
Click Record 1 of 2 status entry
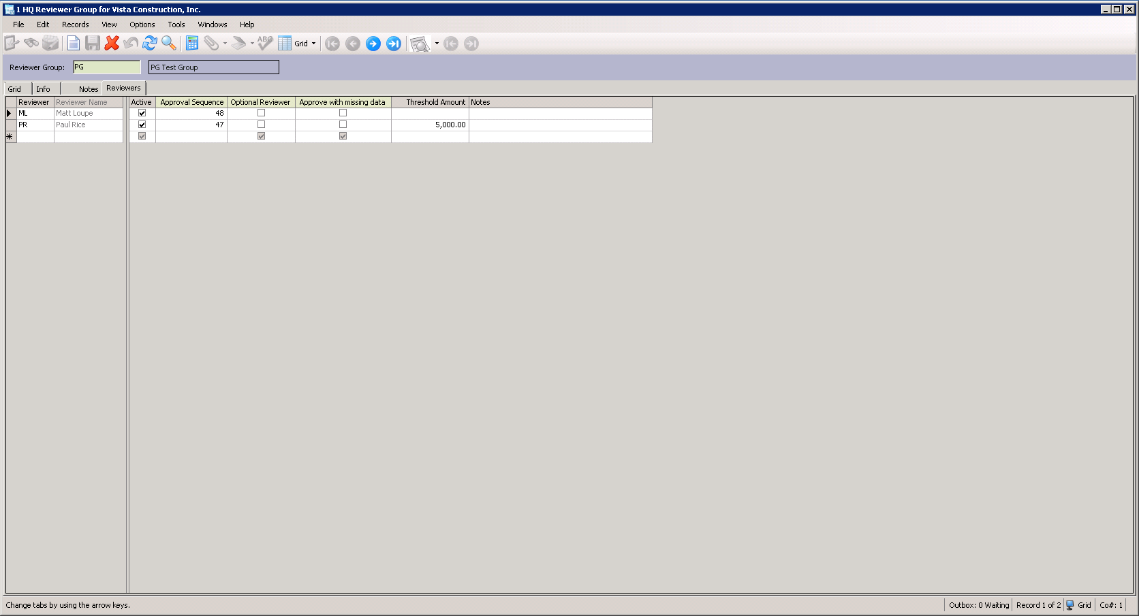tap(1038, 605)
